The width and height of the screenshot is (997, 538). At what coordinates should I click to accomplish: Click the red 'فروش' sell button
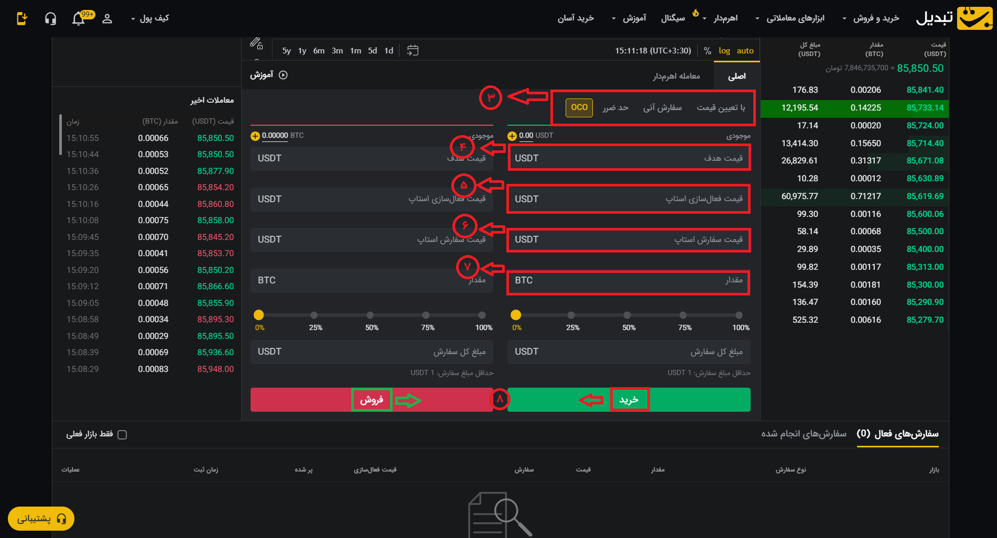point(371,400)
